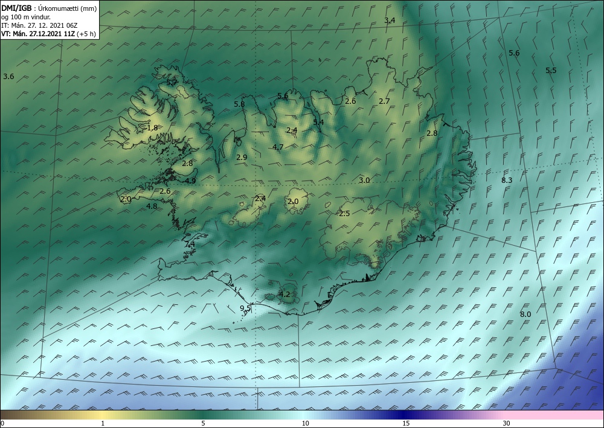Click the 4.2 precipitation value
Screen dimensions: 604x428
pyautogui.click(x=284, y=295)
